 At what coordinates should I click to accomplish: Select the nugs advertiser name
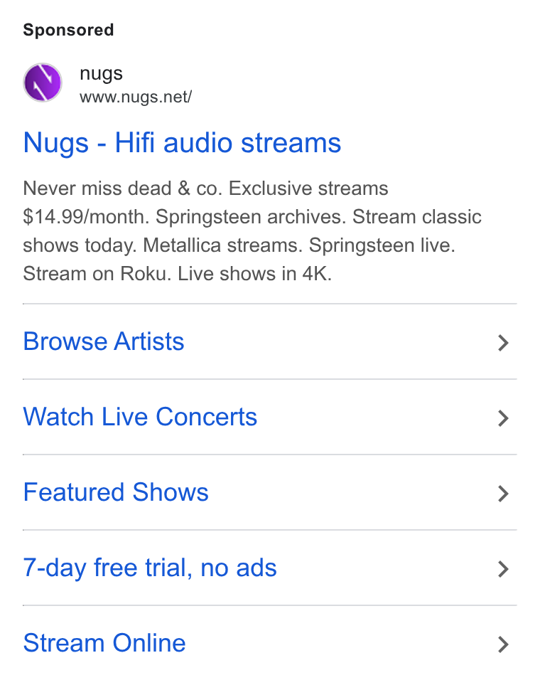coord(101,74)
